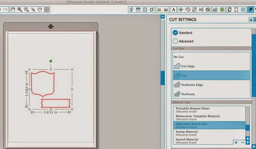Open the Design Page Settings icon
256x149 pixels.
230,10
